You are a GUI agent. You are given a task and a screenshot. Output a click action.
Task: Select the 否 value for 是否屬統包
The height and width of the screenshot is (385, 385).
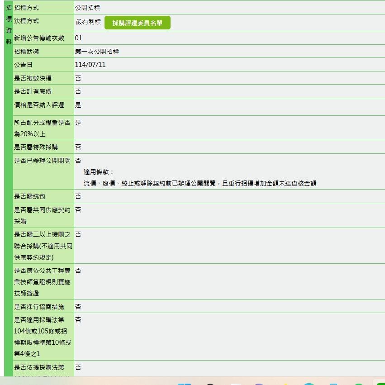(x=78, y=196)
